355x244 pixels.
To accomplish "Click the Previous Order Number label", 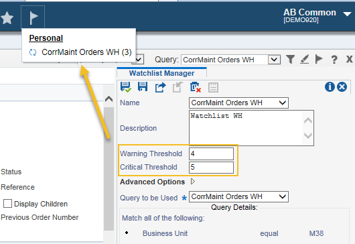I will click(x=40, y=217).
